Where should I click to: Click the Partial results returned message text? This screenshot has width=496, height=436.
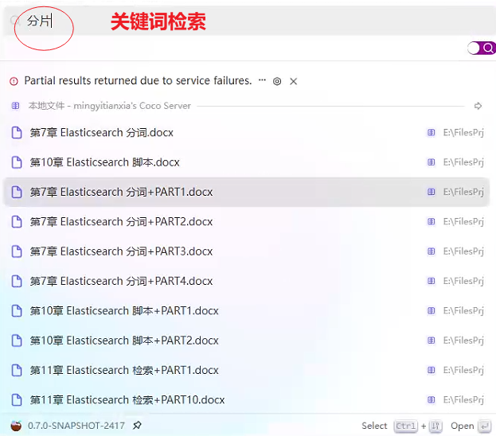(138, 81)
